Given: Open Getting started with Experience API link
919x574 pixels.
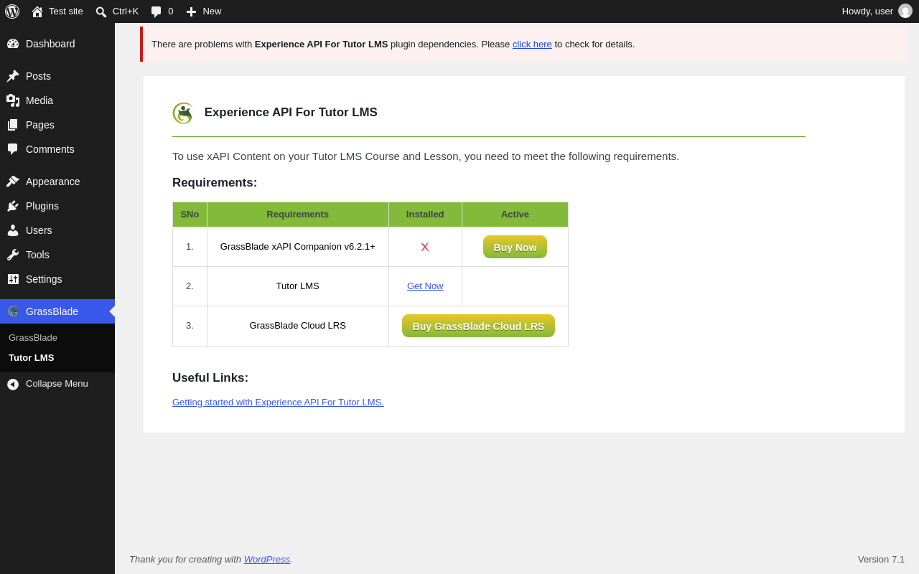Looking at the screenshot, I should [278, 402].
